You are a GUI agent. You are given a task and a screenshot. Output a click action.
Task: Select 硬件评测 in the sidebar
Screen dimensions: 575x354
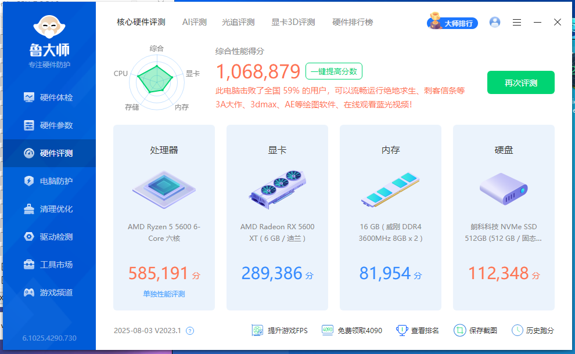48,153
